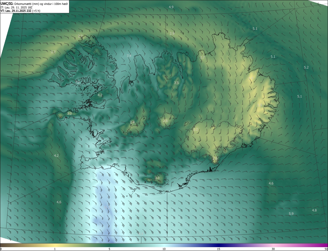The image size is (328, 251).
Task: Click the 2.2 value label on the map
Action: 196,130
